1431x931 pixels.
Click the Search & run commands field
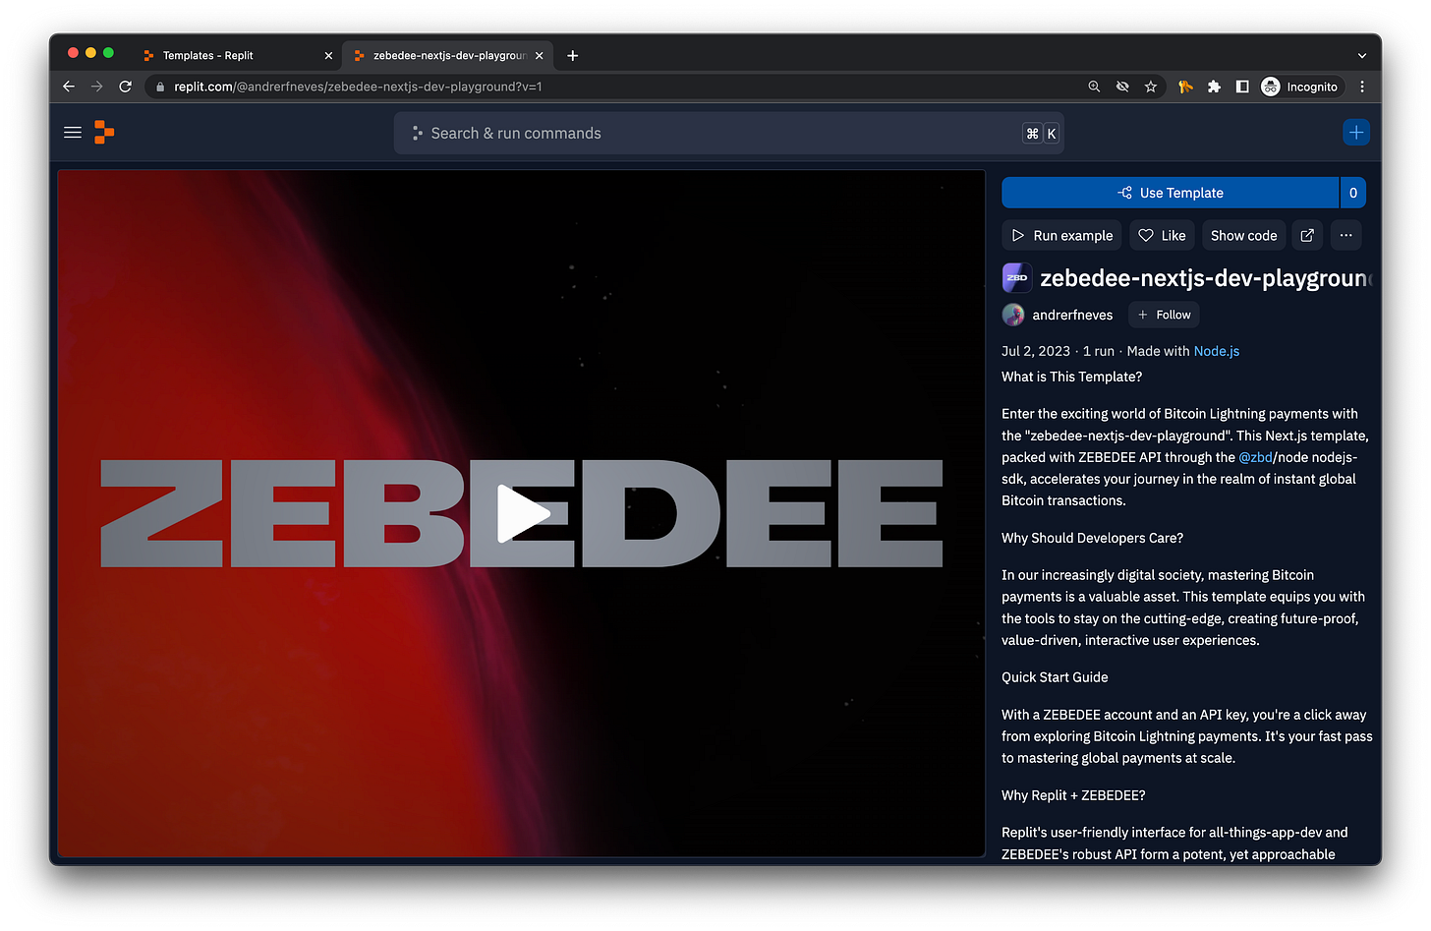pos(728,134)
